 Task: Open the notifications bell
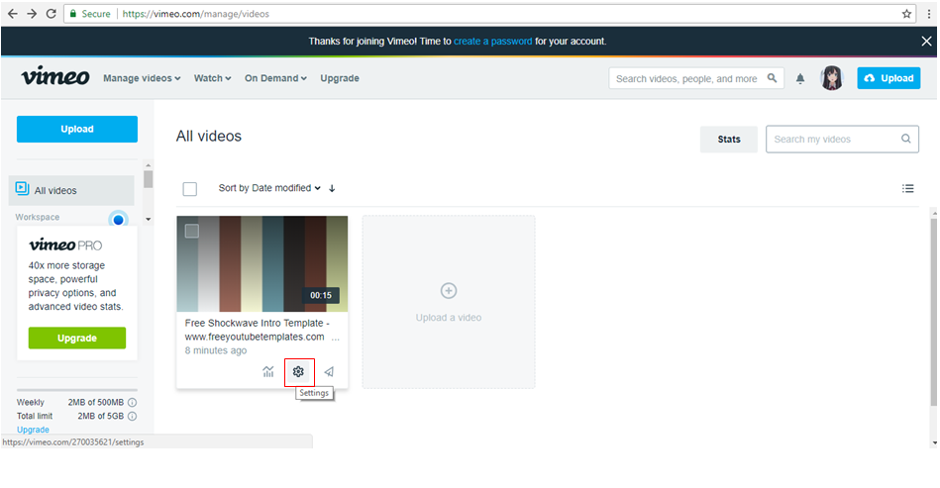pyautogui.click(x=800, y=78)
